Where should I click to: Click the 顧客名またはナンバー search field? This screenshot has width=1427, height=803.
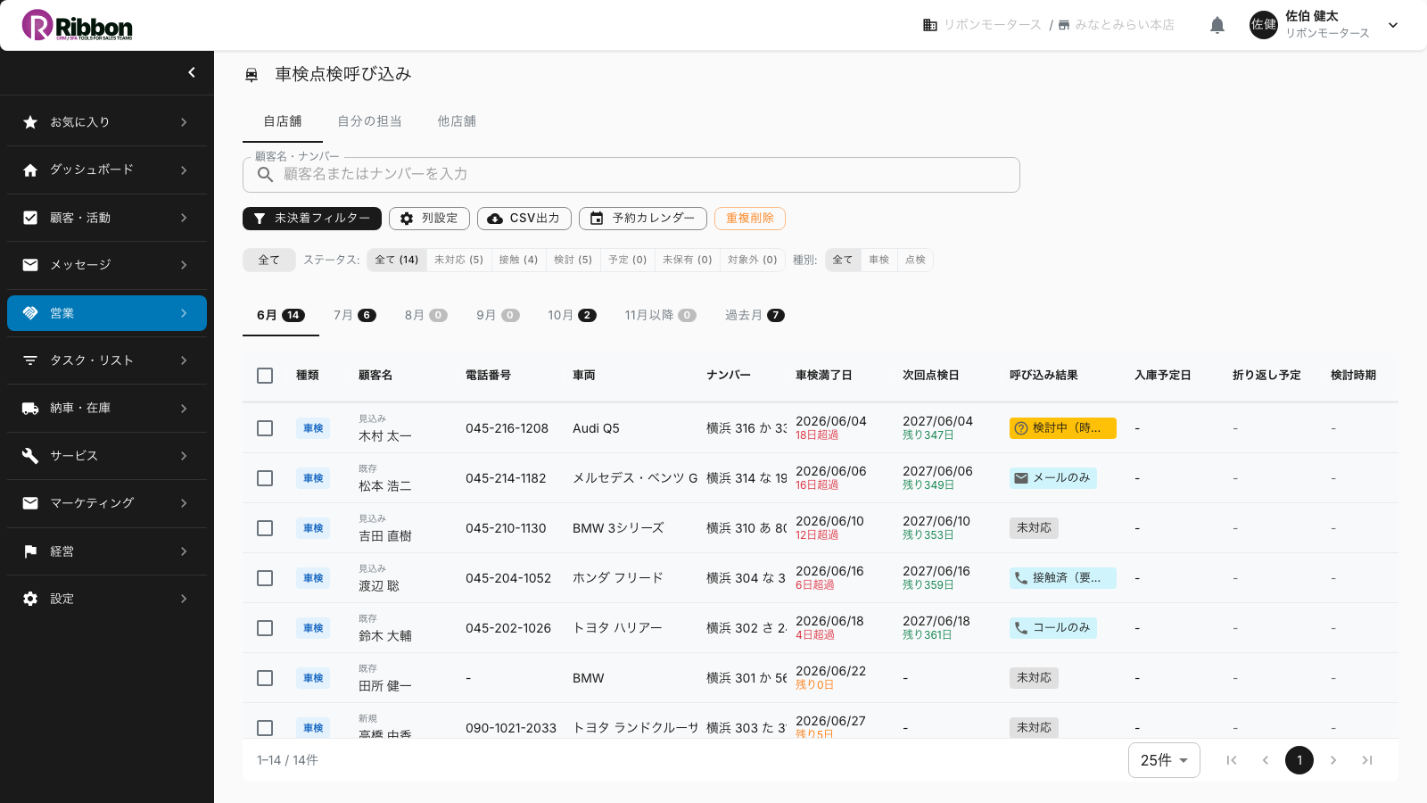click(x=631, y=175)
